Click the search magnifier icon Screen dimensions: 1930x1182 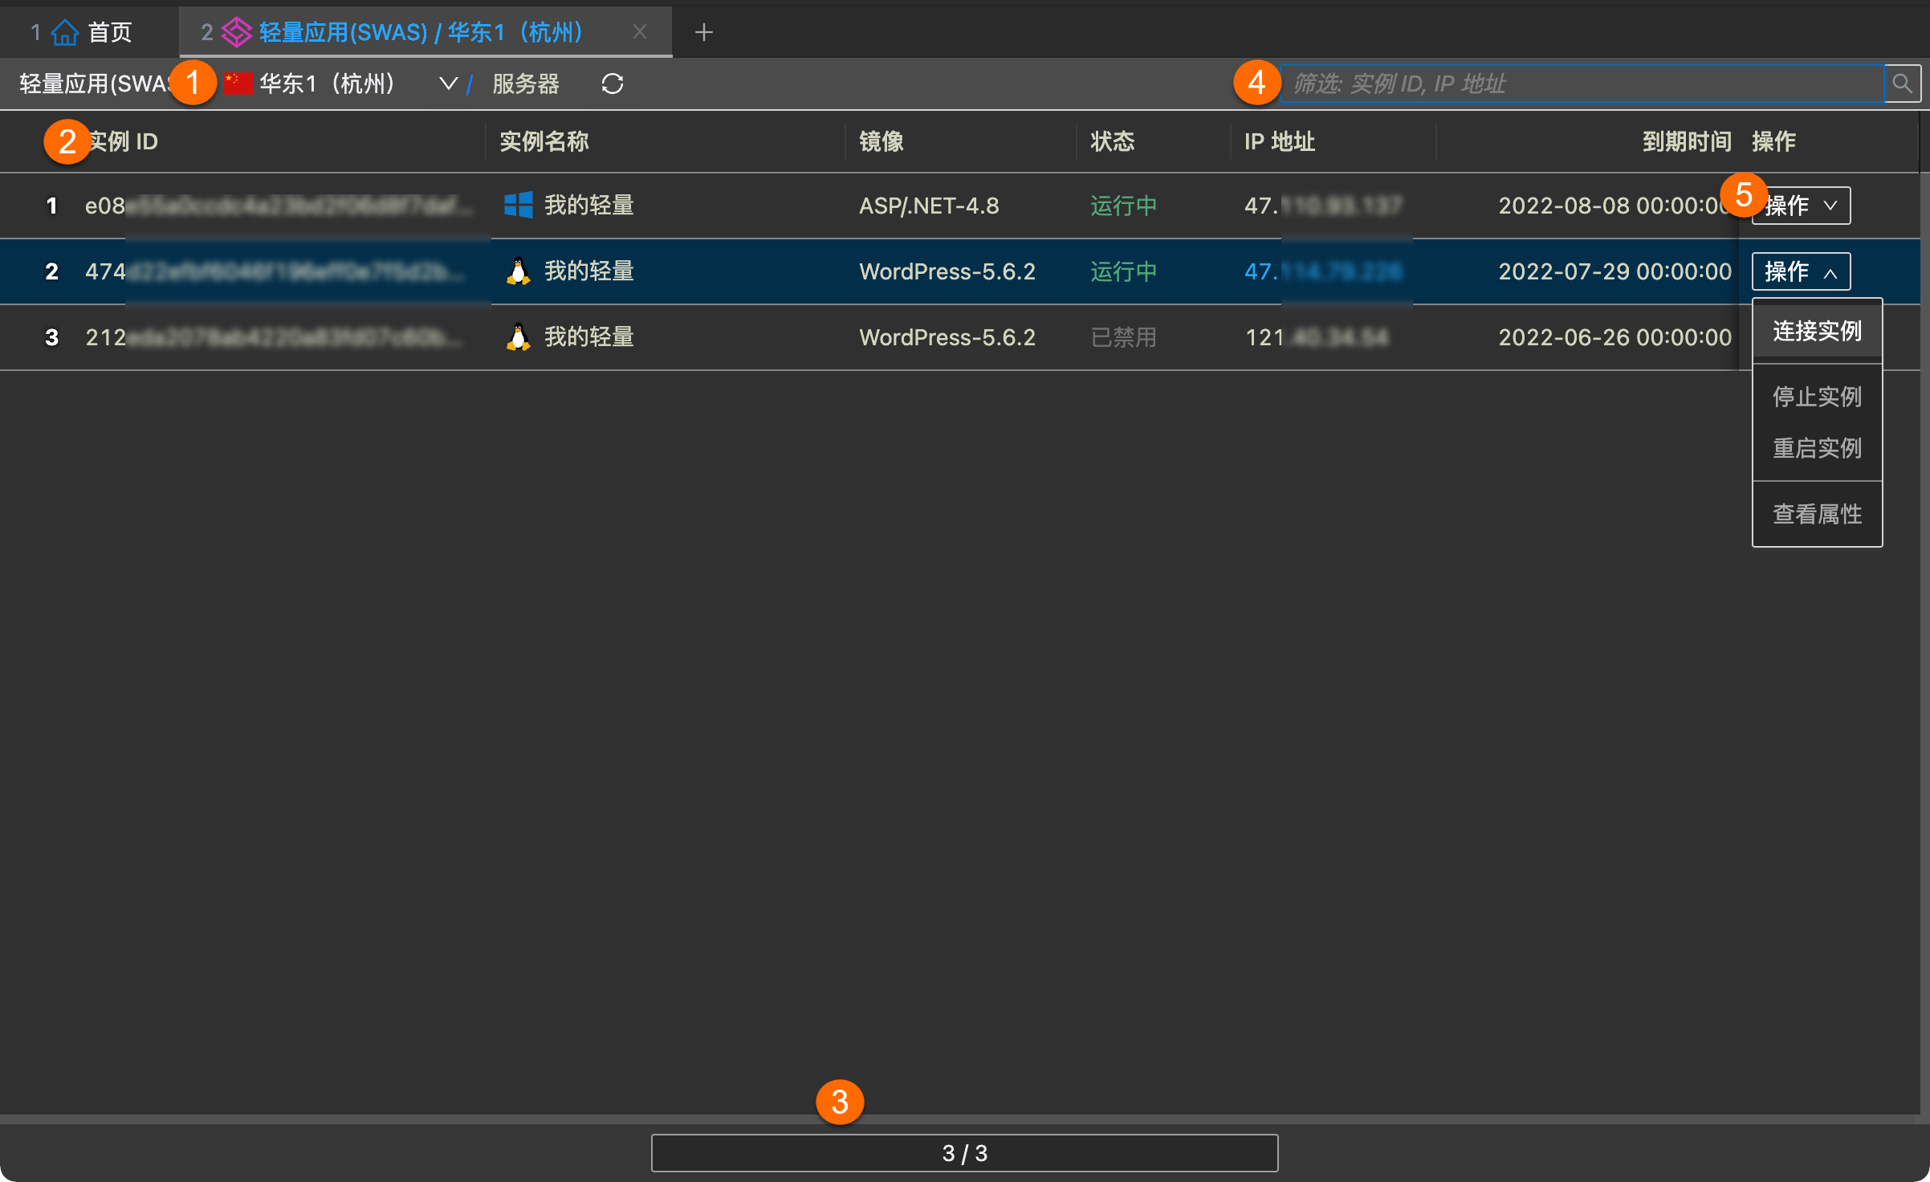[1902, 84]
